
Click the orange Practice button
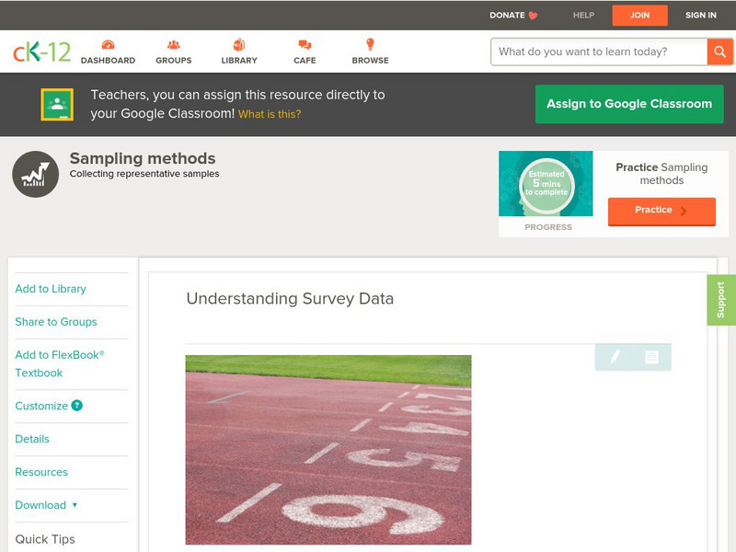[x=661, y=212]
